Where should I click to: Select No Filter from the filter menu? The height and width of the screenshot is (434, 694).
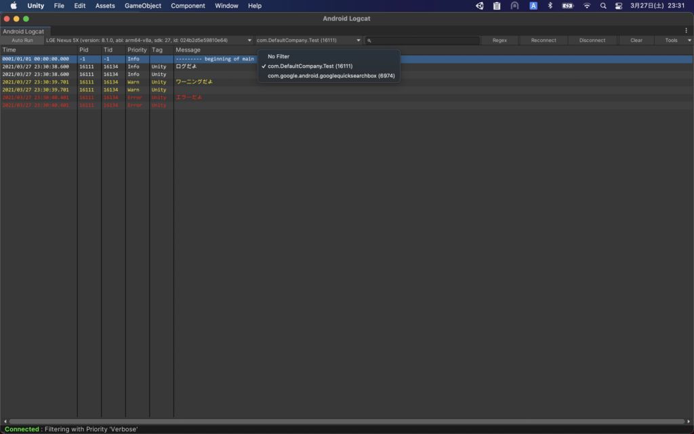(x=279, y=57)
